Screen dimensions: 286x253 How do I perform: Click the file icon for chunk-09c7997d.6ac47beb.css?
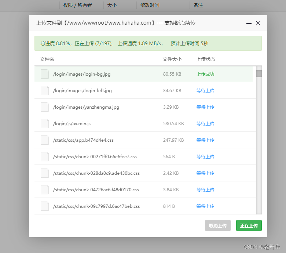pos(45,206)
